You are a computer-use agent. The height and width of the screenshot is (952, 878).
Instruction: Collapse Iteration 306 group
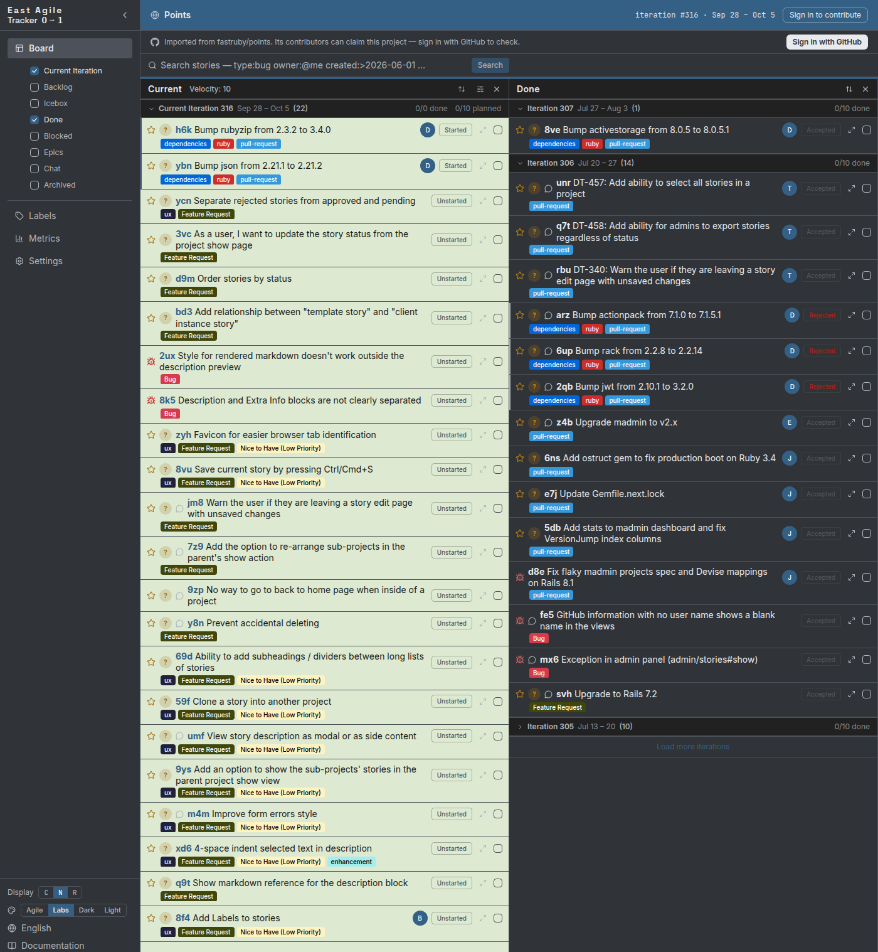point(520,163)
